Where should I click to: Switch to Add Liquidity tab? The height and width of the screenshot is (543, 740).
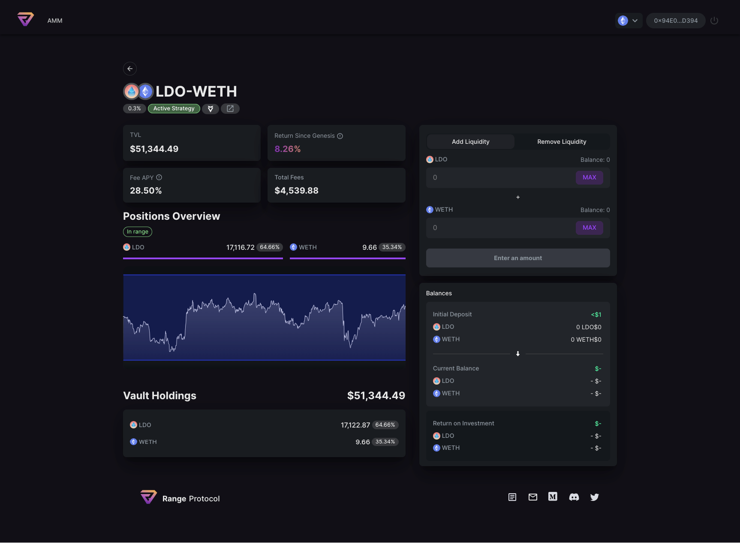tap(471, 142)
